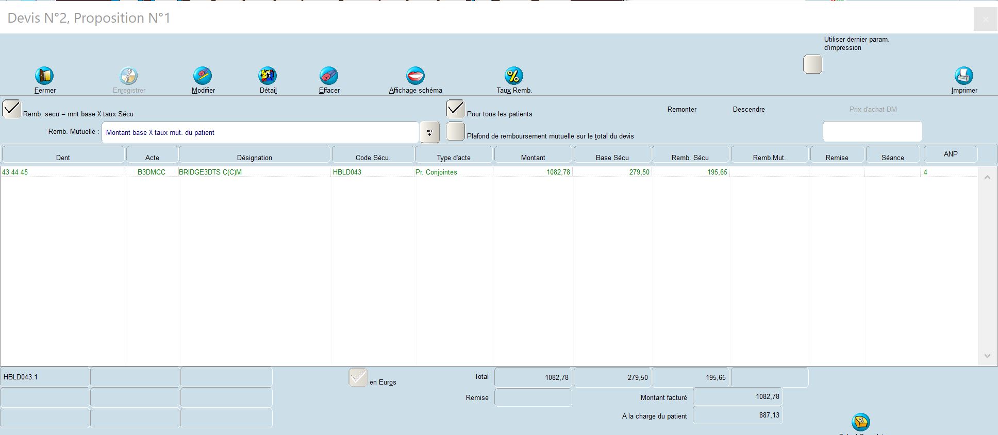Click the Effacer eraser icon
The width and height of the screenshot is (998, 435).
[329, 76]
